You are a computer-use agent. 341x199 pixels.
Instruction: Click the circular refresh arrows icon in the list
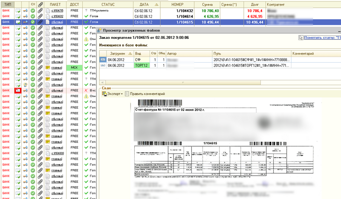(25, 85)
